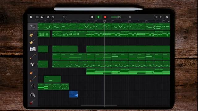Open the track controls mixer sliders
Viewport: 198px width, 111px height.
click(x=48, y=17)
